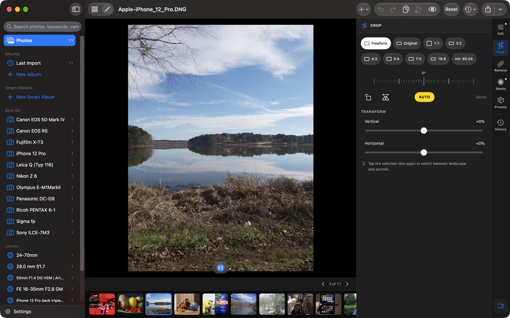The image size is (510, 318).
Task: Choose the 5:4 crop ratio
Action: coord(393,59)
